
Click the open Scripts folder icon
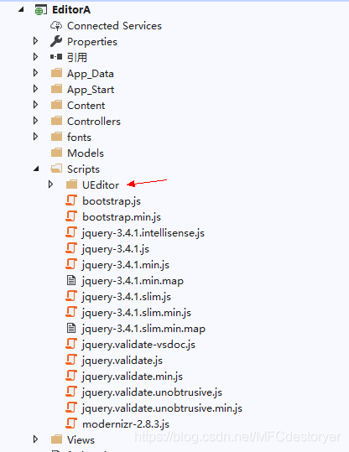56,169
